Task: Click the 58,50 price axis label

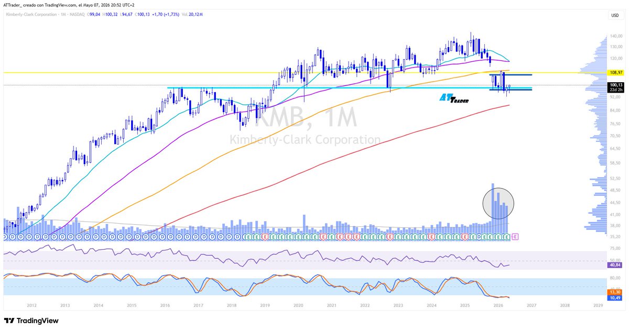Action: tap(614, 163)
